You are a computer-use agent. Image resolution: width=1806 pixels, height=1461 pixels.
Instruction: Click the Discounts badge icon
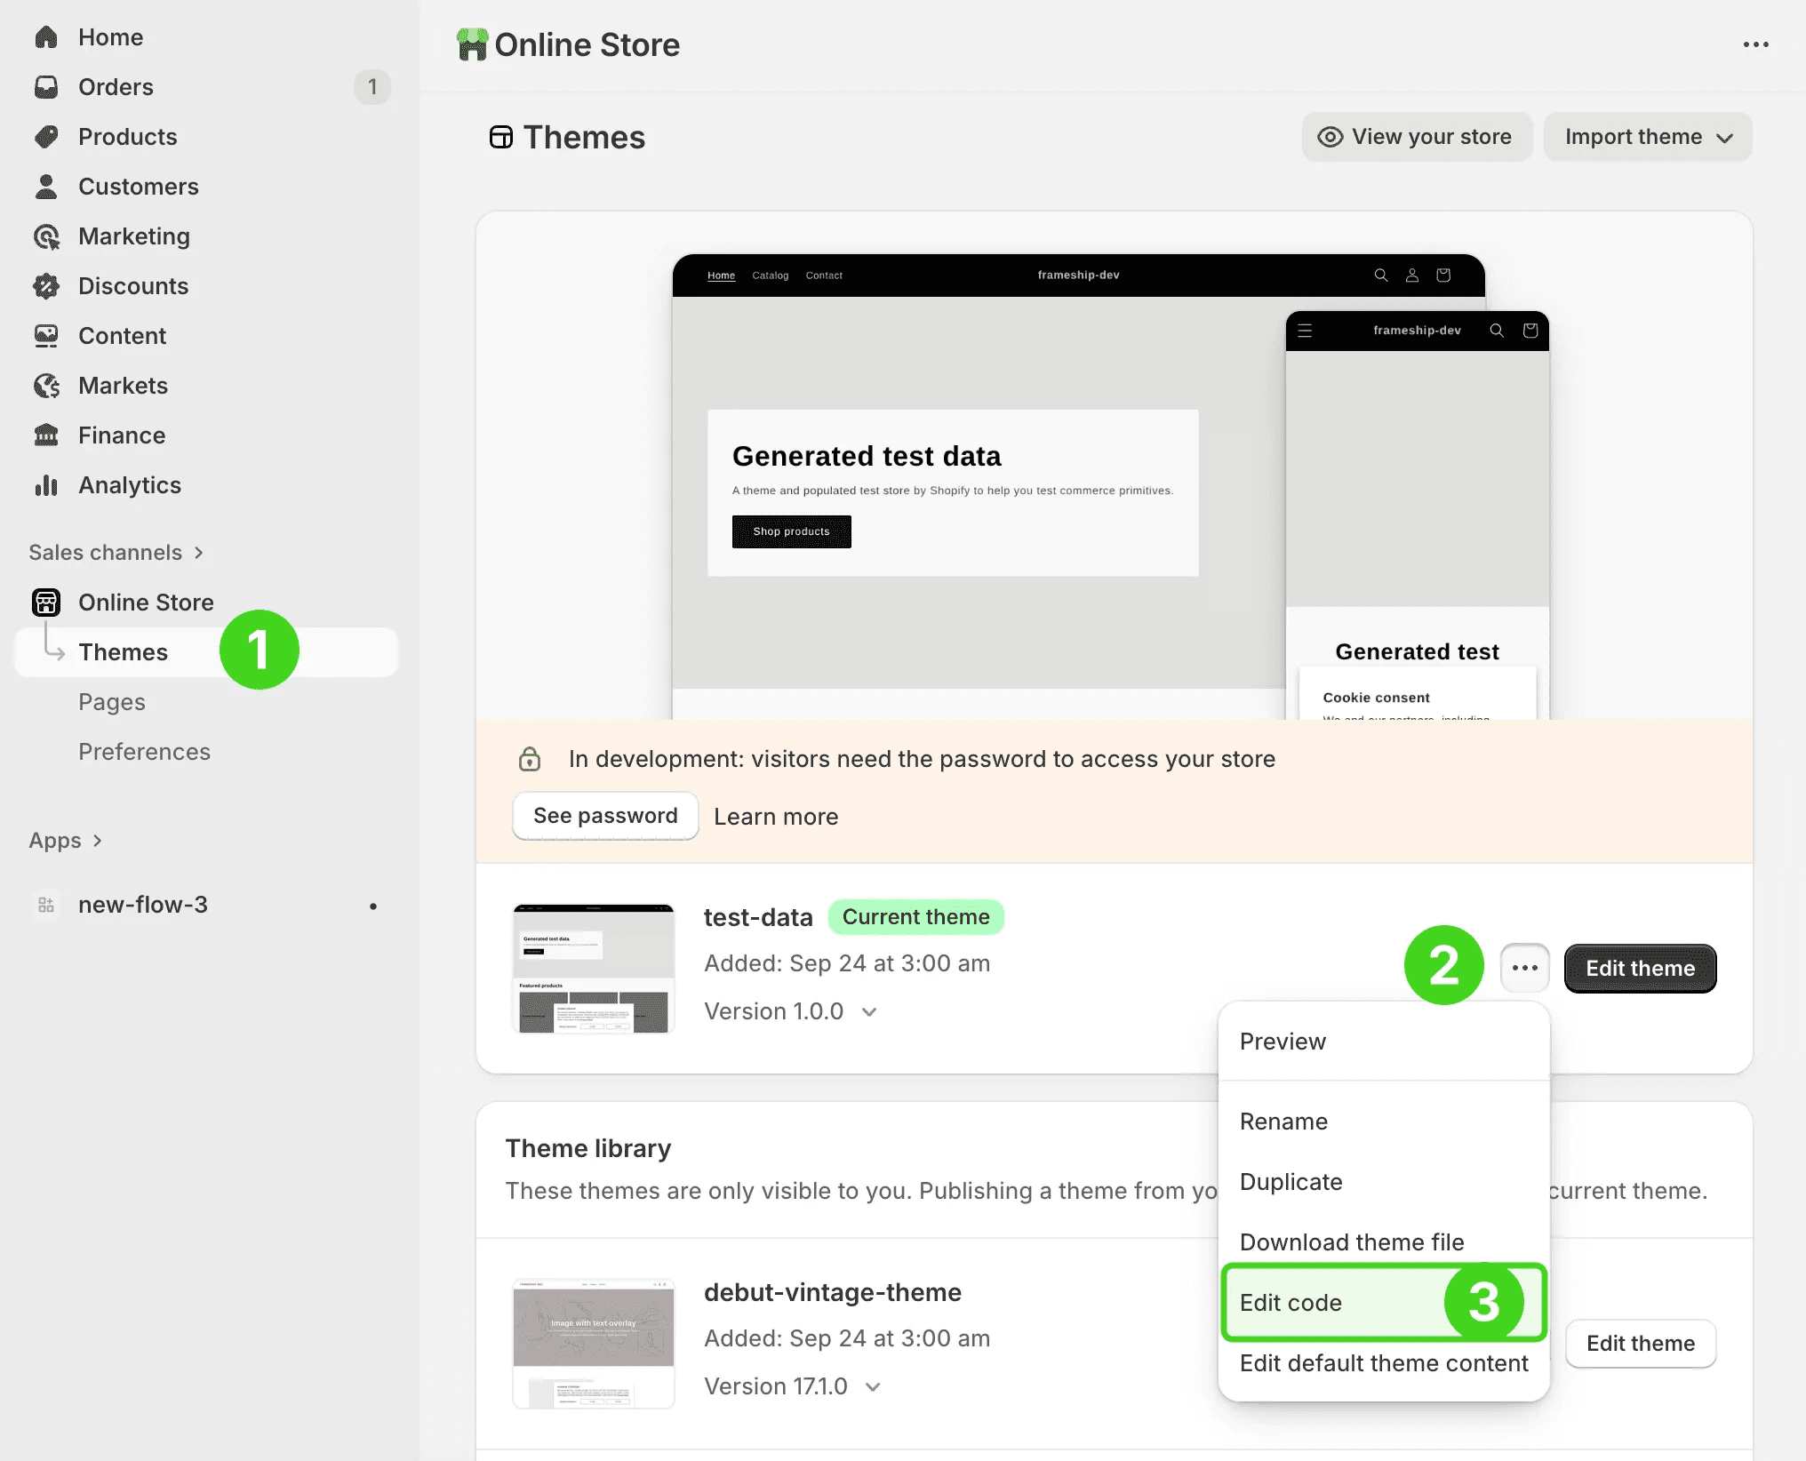(46, 286)
